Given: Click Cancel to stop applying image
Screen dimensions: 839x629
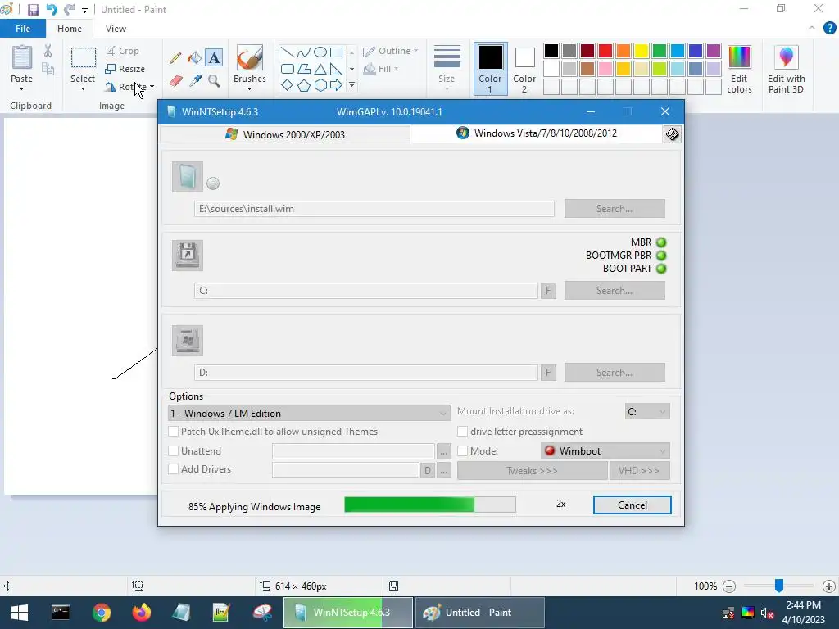Looking at the screenshot, I should (632, 505).
